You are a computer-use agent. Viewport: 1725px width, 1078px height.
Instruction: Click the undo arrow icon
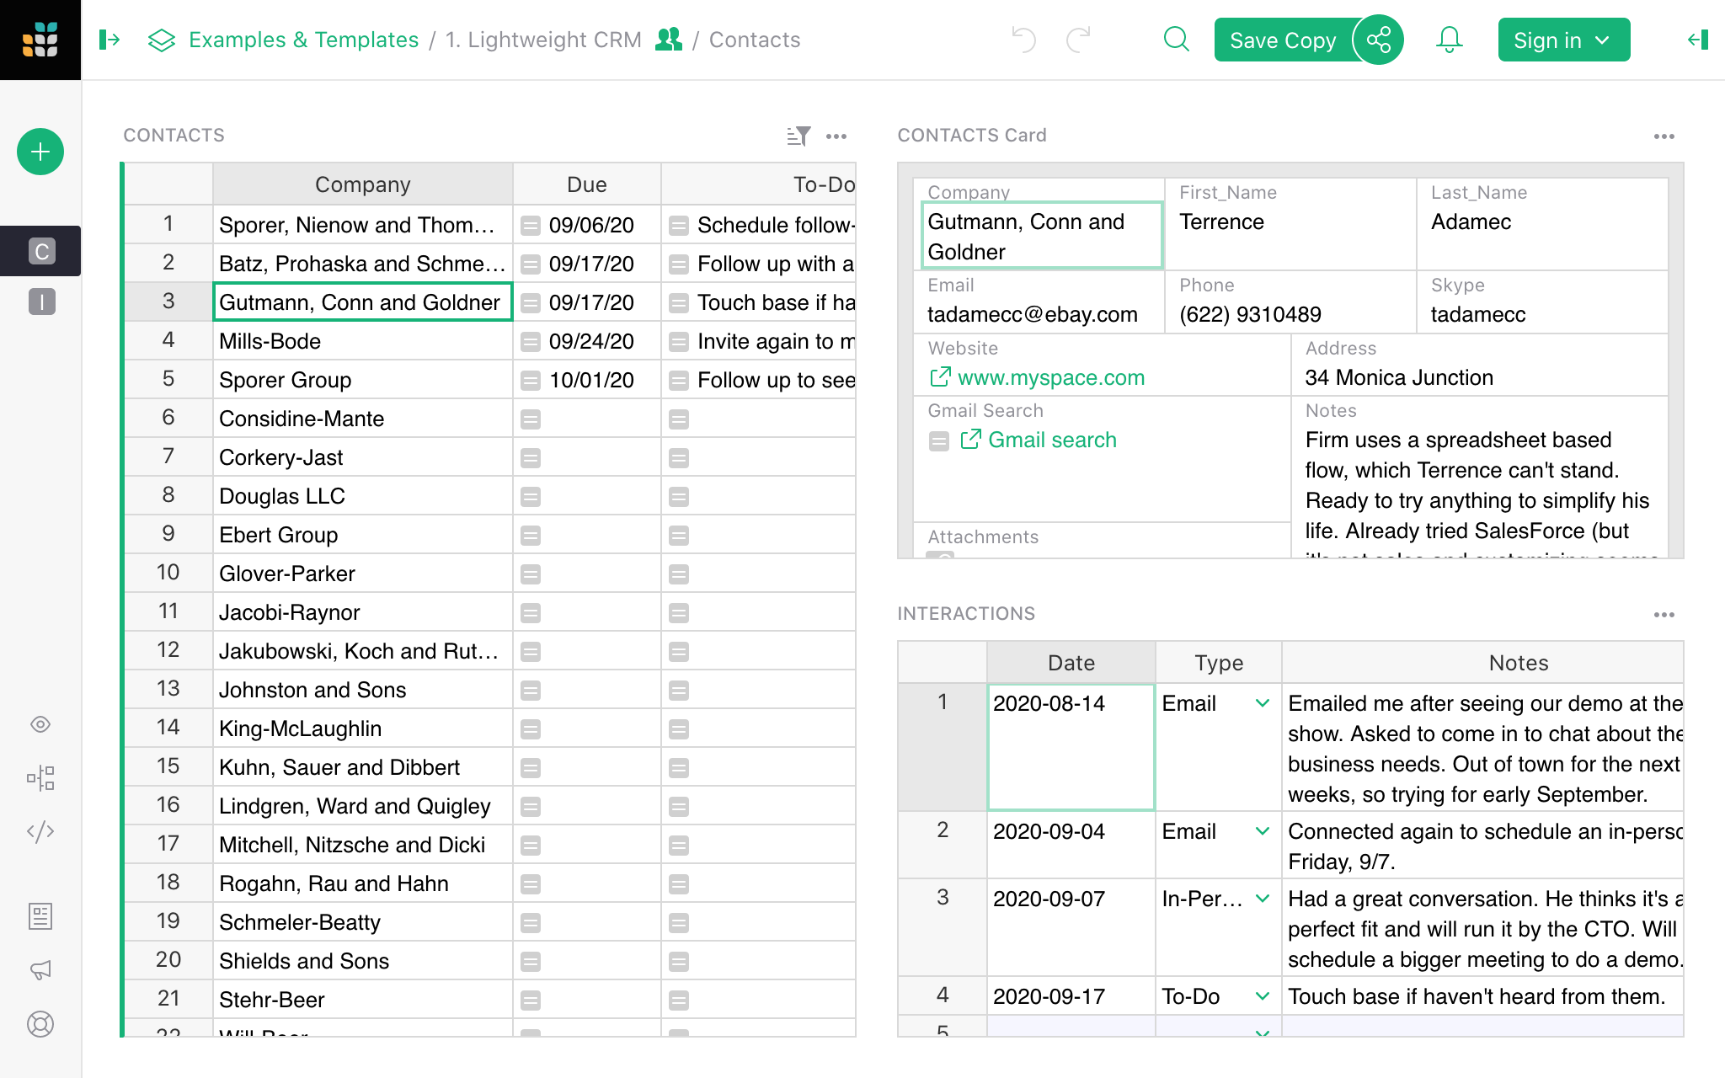click(1023, 40)
